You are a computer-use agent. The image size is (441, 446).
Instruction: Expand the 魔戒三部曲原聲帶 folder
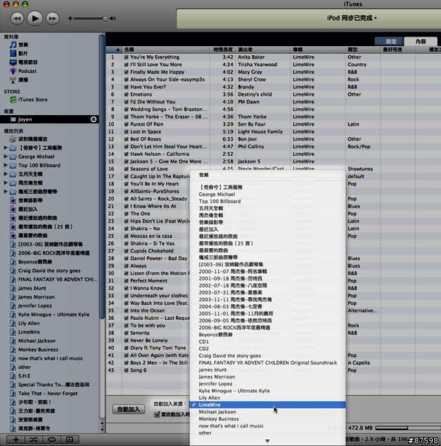[5, 192]
